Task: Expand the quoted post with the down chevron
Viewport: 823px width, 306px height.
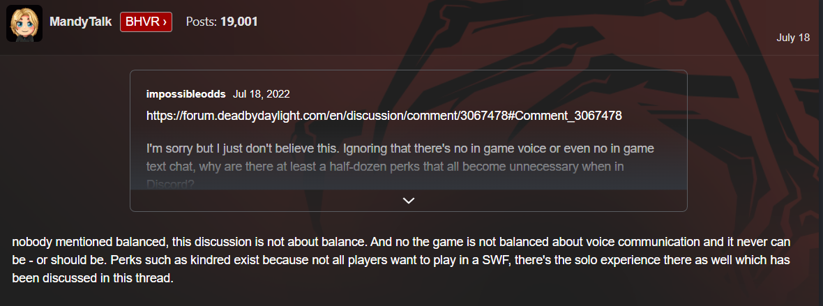Action: coord(408,201)
